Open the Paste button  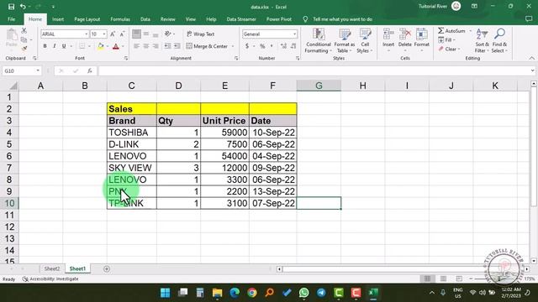[x=11, y=38]
